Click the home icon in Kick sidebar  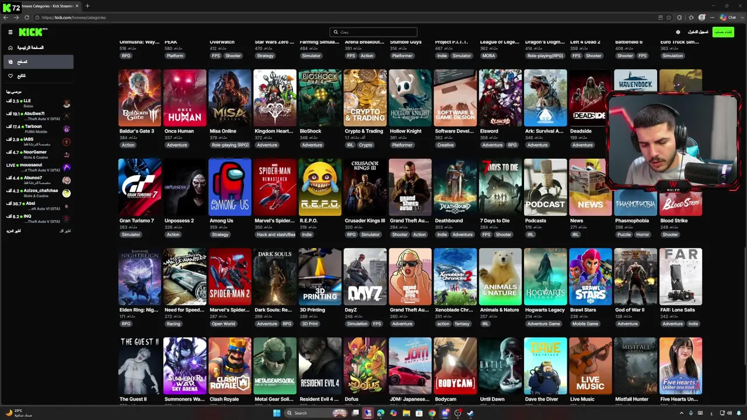click(x=10, y=48)
